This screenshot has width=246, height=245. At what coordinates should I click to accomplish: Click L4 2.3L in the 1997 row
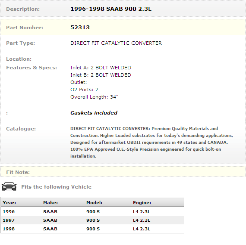tap(142, 220)
